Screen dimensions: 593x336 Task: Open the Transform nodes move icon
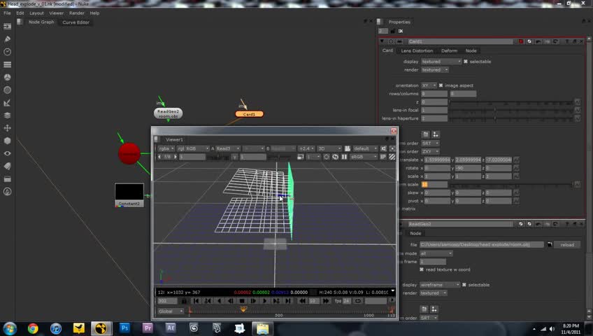(7, 128)
